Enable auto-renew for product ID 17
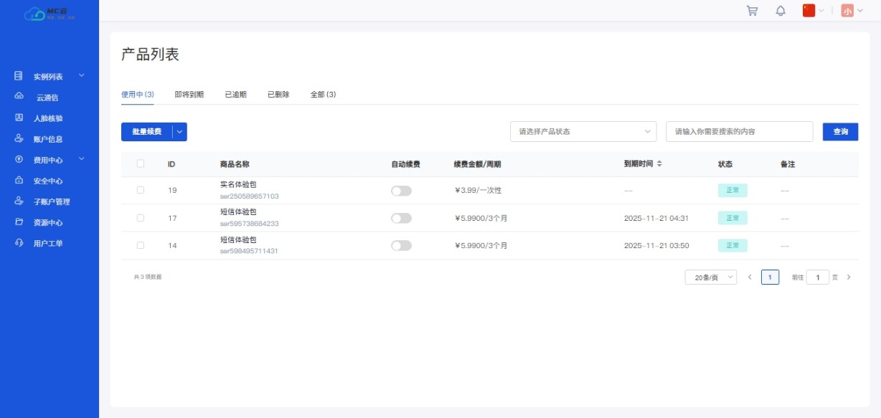The image size is (881, 418). point(401,218)
